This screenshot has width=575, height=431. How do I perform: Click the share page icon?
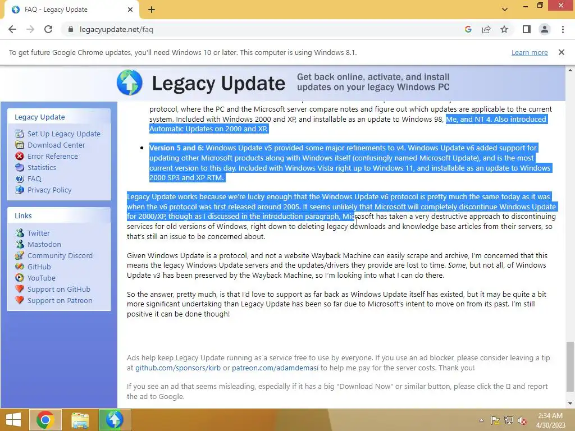486,29
